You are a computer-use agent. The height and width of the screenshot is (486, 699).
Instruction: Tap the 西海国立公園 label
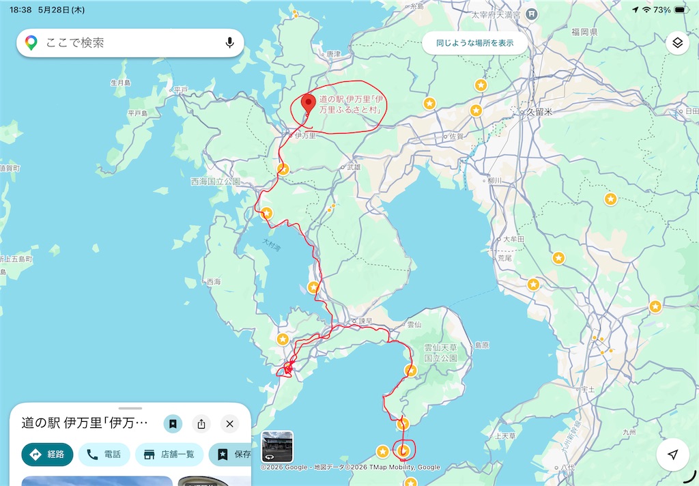(215, 182)
